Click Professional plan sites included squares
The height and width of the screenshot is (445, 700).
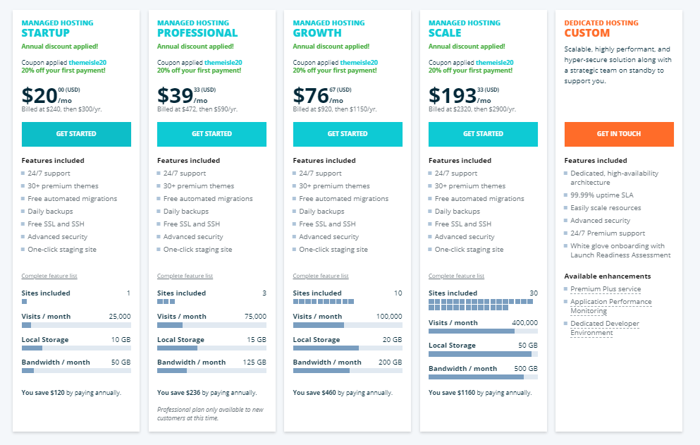[x=166, y=302]
